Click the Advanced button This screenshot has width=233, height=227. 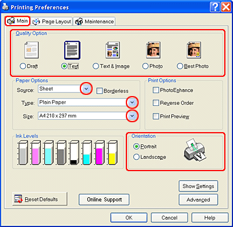click(198, 200)
